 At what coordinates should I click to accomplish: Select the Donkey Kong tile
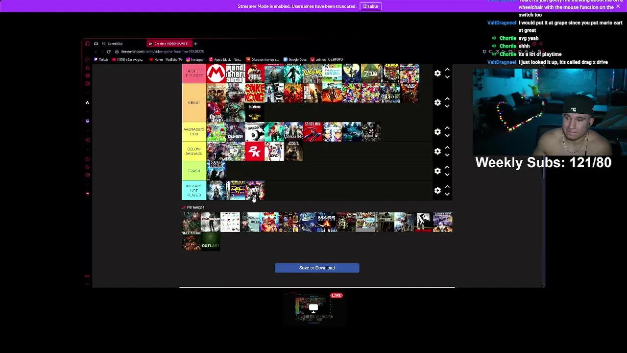(255, 93)
